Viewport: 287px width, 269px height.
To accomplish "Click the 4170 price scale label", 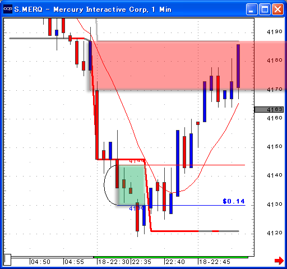I will pos(275,90).
